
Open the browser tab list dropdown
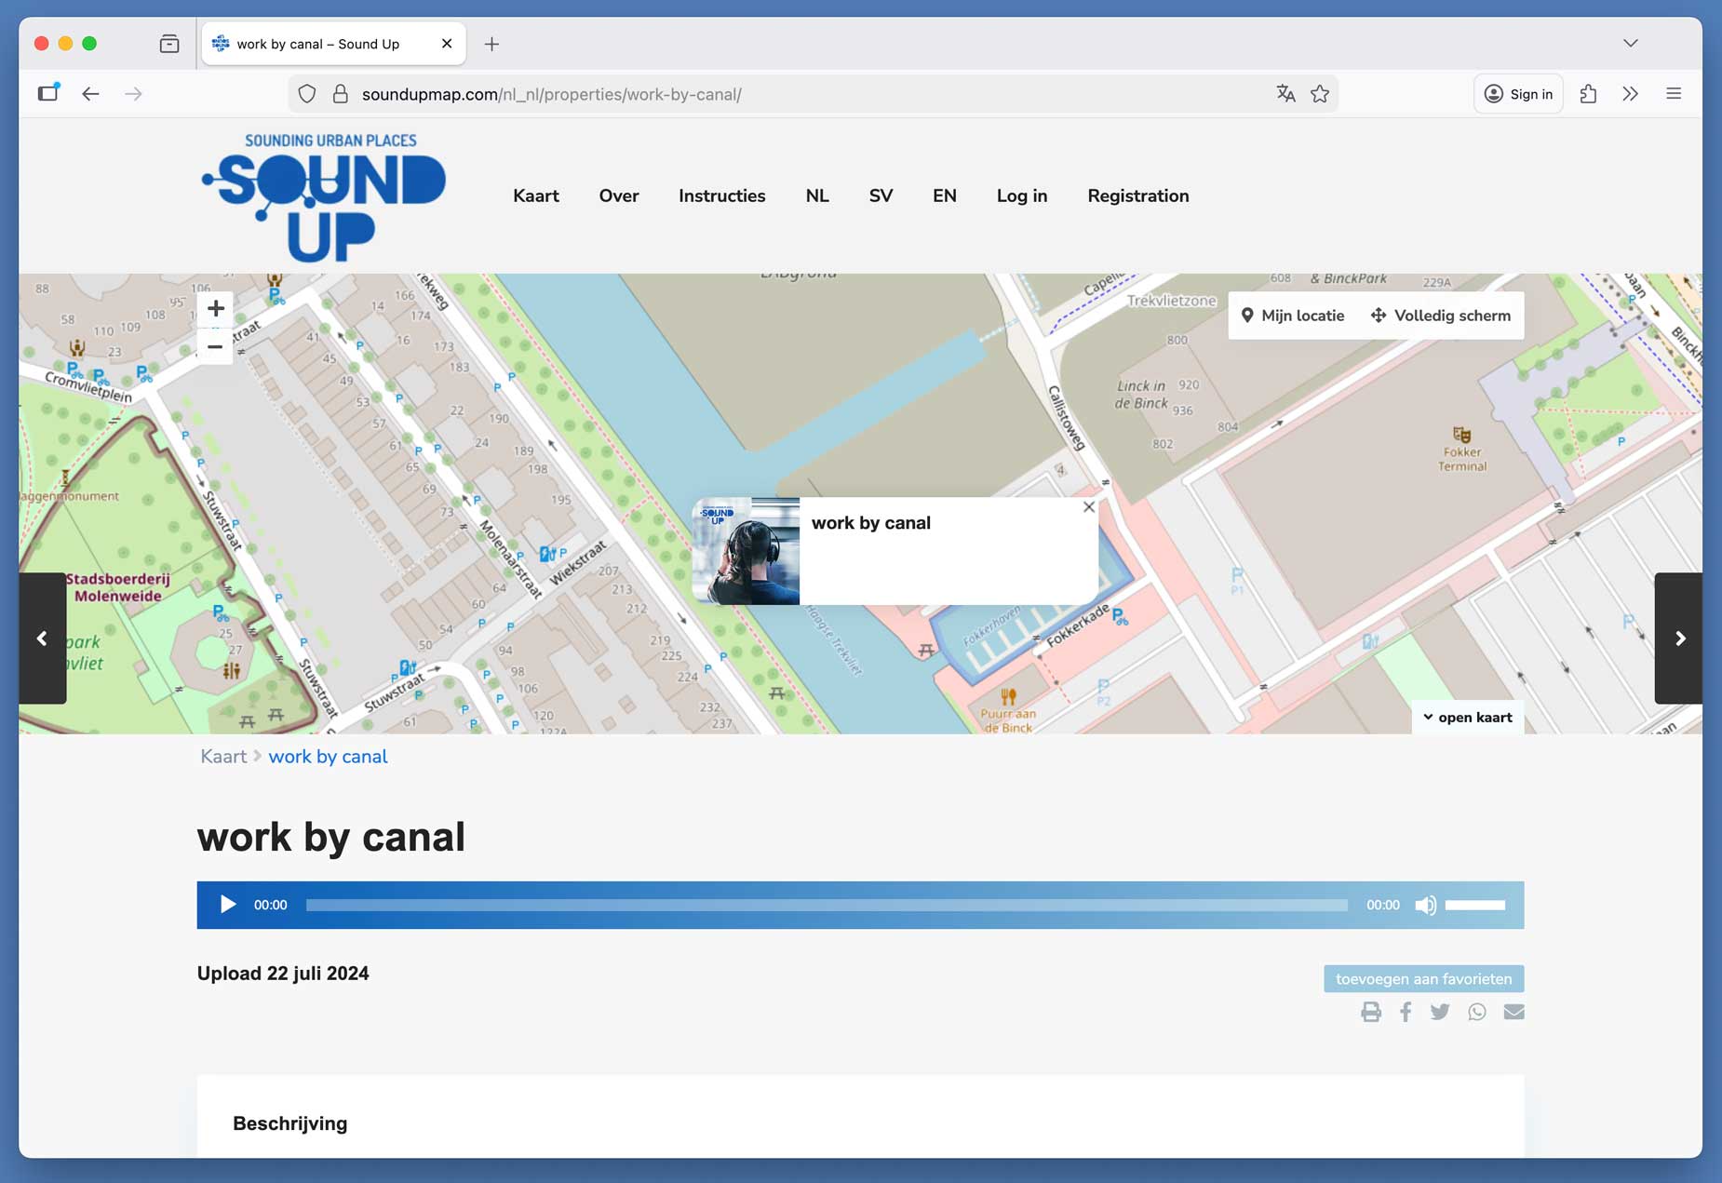point(1630,44)
